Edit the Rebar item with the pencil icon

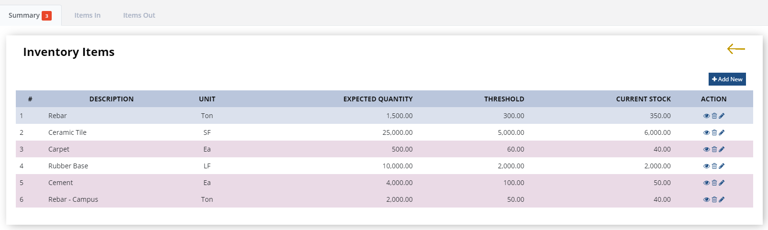[722, 116]
